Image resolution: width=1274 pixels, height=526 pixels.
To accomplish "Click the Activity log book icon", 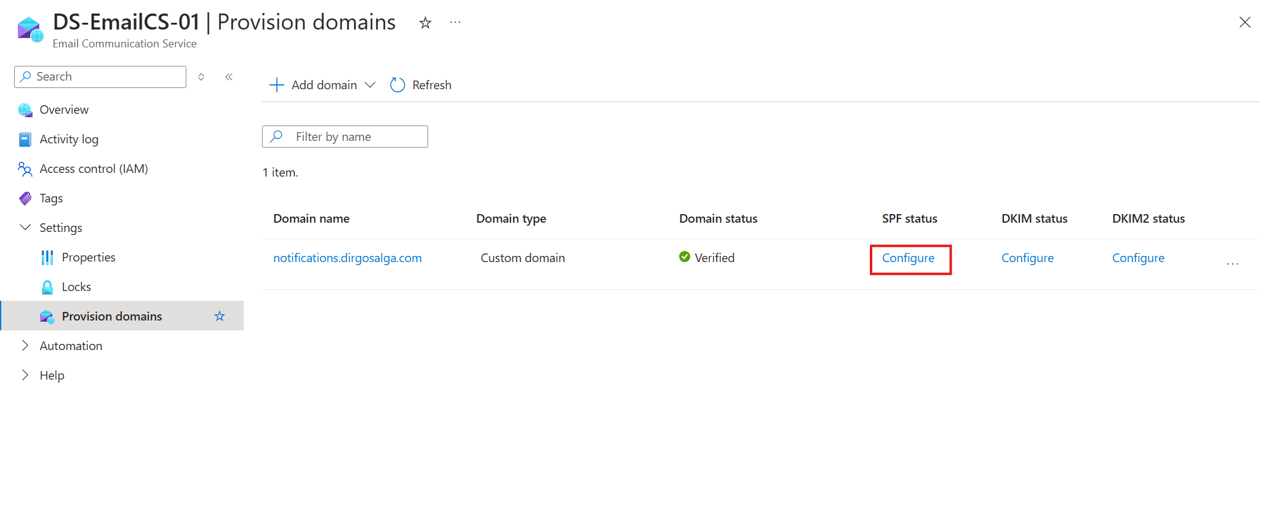I will 25,140.
